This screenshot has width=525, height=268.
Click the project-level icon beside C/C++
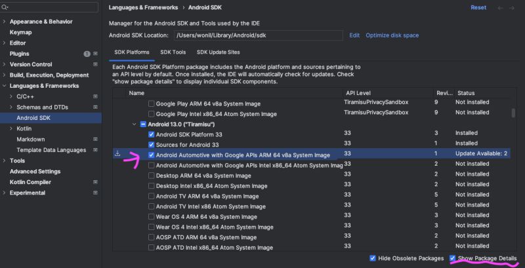[x=95, y=96]
